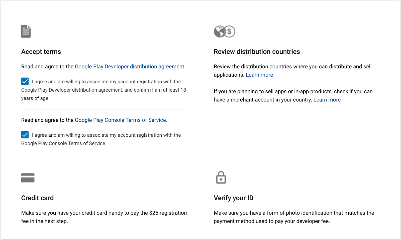Uncheck the Developer distribution agreement checkbox
Viewport: 401px width, 240px height.
point(25,81)
